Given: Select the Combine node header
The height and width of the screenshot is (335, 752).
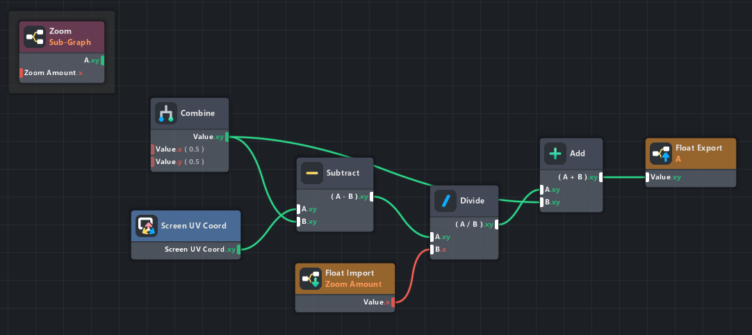Looking at the screenshot, I should tap(190, 114).
